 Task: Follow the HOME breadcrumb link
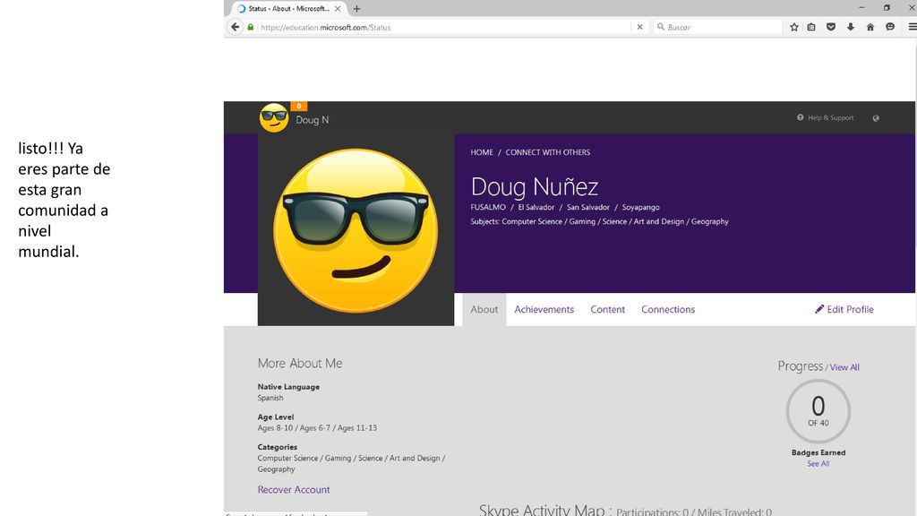click(482, 152)
